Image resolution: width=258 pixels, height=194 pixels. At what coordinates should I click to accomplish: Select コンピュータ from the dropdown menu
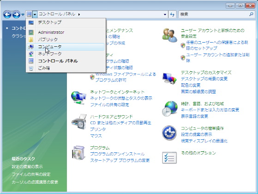click(x=66, y=47)
